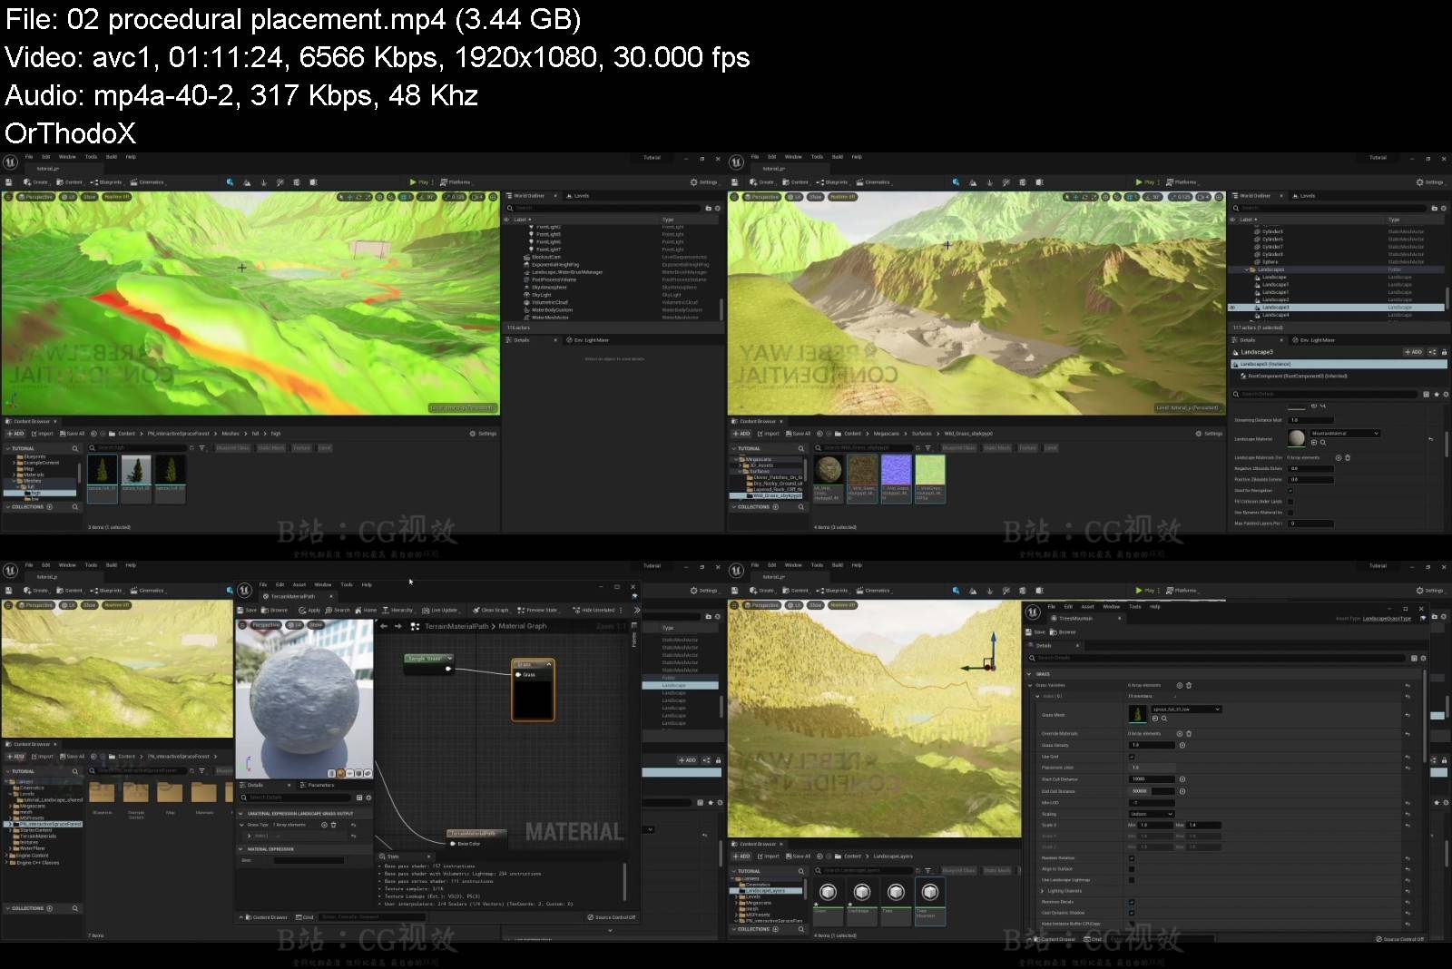Toggle Use Dynamic Material Instance checkbox

[1290, 513]
